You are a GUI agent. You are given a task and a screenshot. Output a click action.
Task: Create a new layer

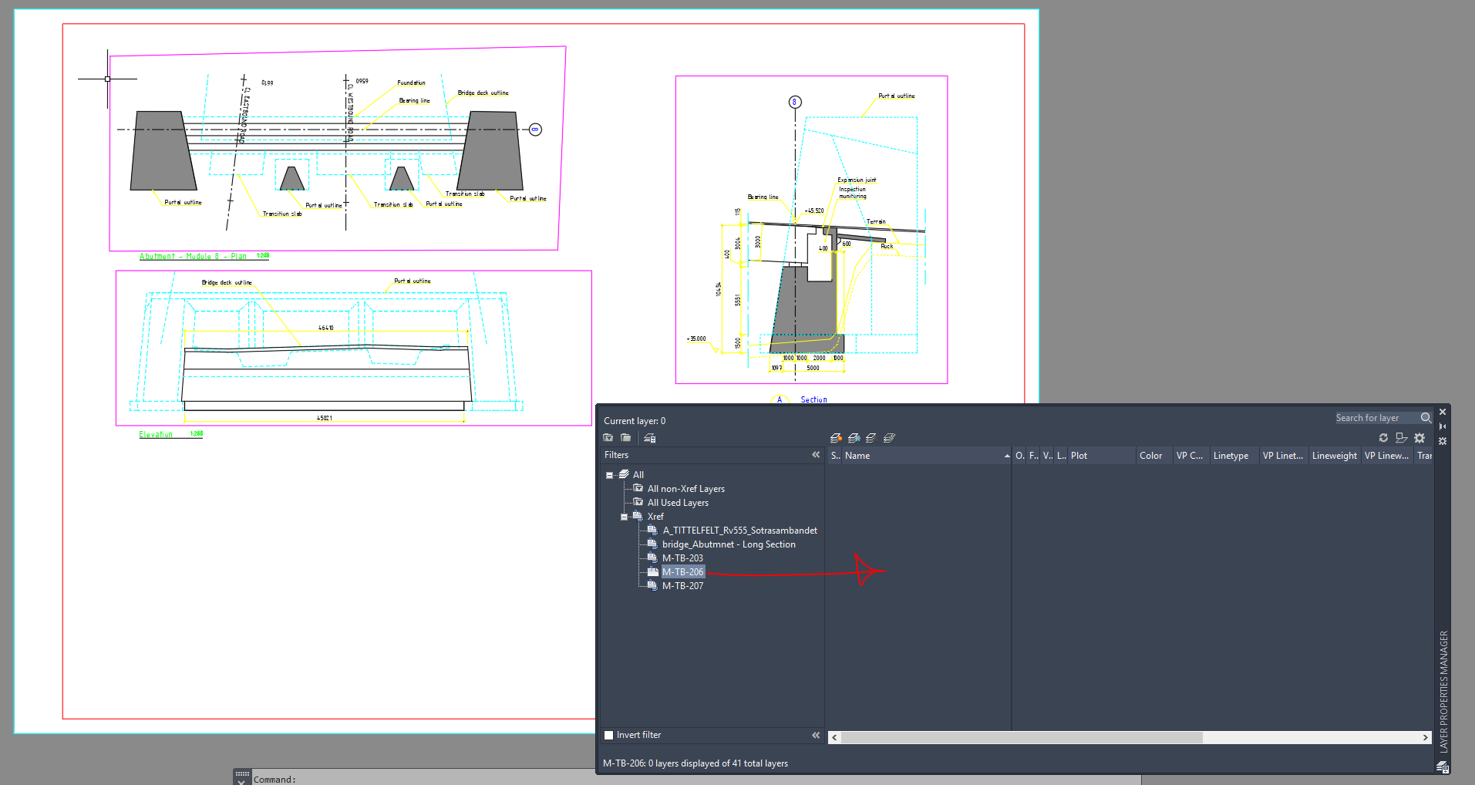pos(835,437)
